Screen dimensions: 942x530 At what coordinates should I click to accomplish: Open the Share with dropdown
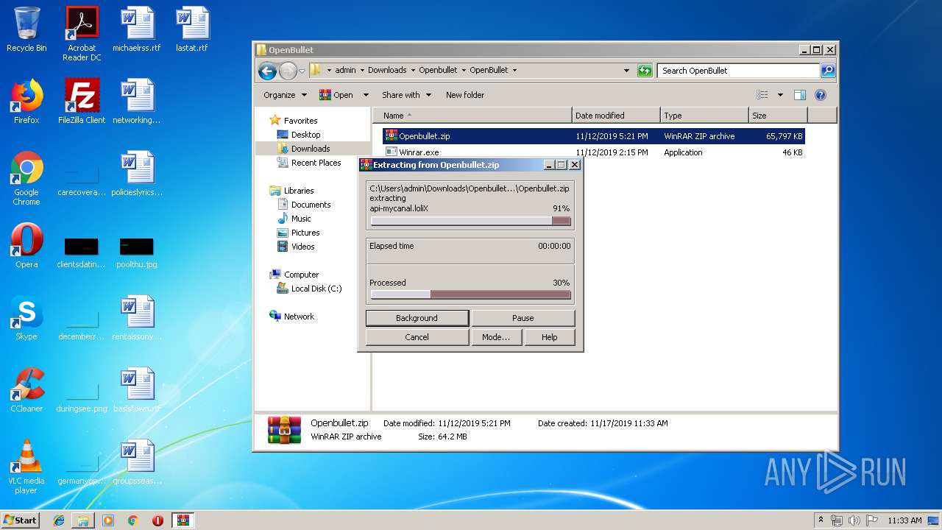406,95
